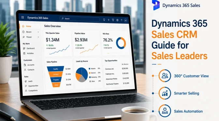Image resolution: width=219 pixels, height=121 pixels.
Task: Click the Smarter Selling label
Action: [186, 93]
